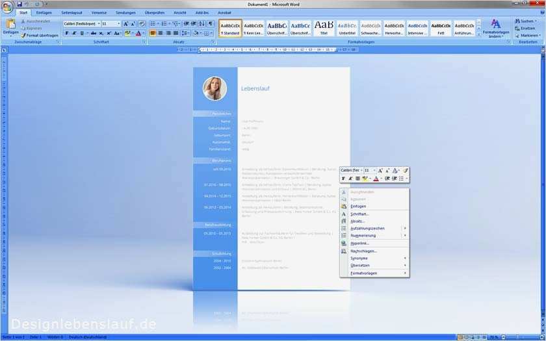Toggle bold in the mini toolbar
Image resolution: width=546 pixels, height=341 pixels.
tap(343, 179)
